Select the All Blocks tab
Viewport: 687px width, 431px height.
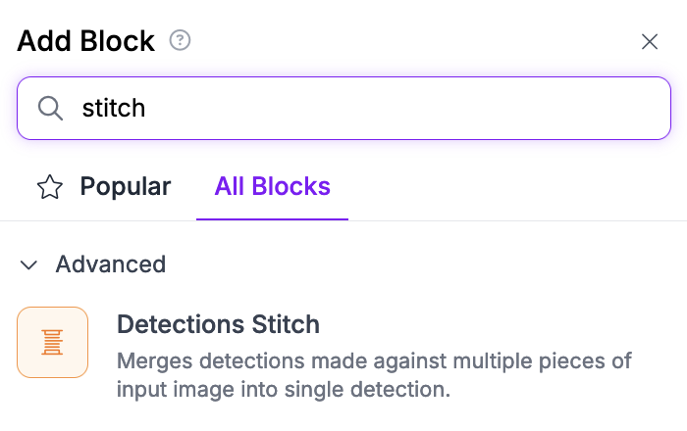click(x=272, y=187)
